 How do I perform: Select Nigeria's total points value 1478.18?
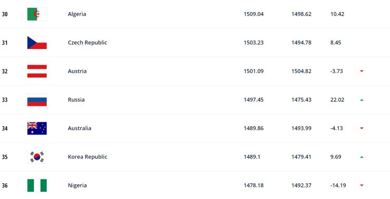[253, 186]
